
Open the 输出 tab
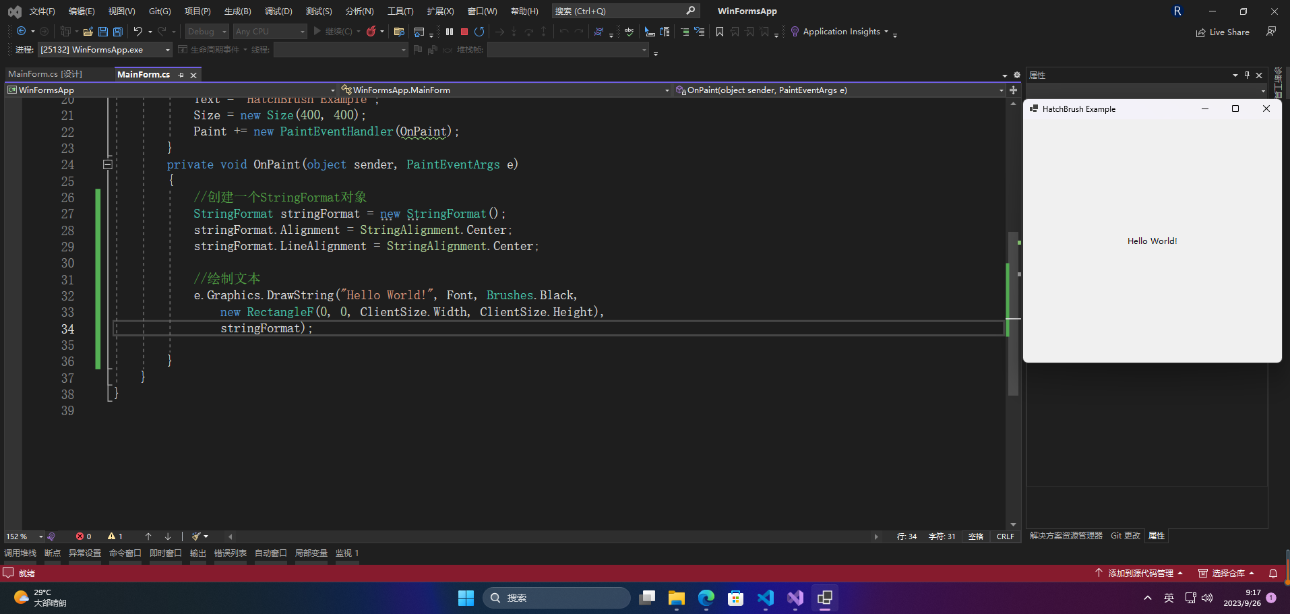click(198, 553)
